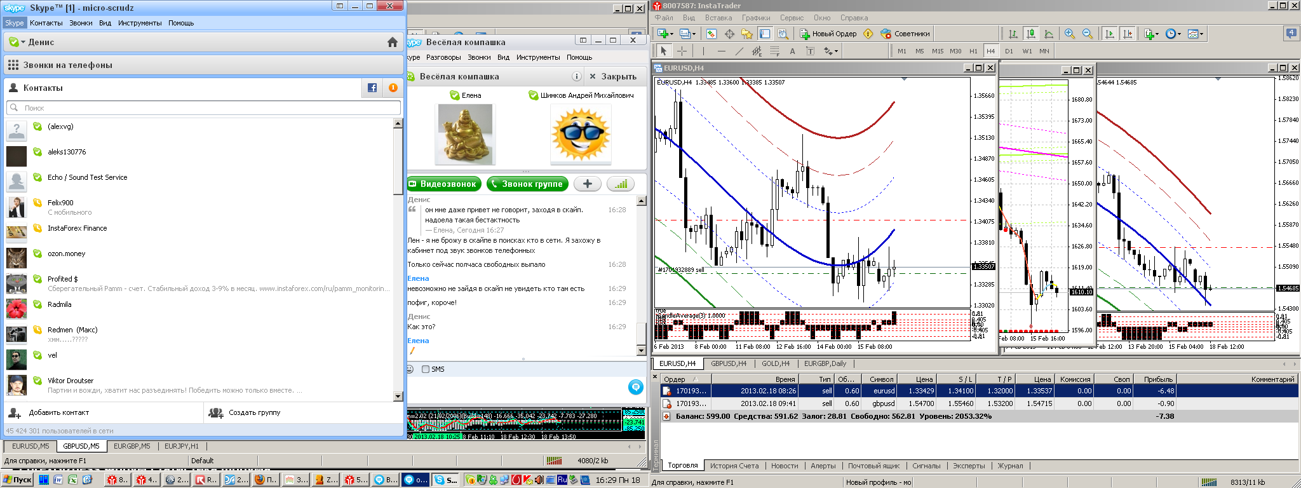Select the text A tool
Image resolution: width=1301 pixels, height=488 pixels.
[x=792, y=51]
